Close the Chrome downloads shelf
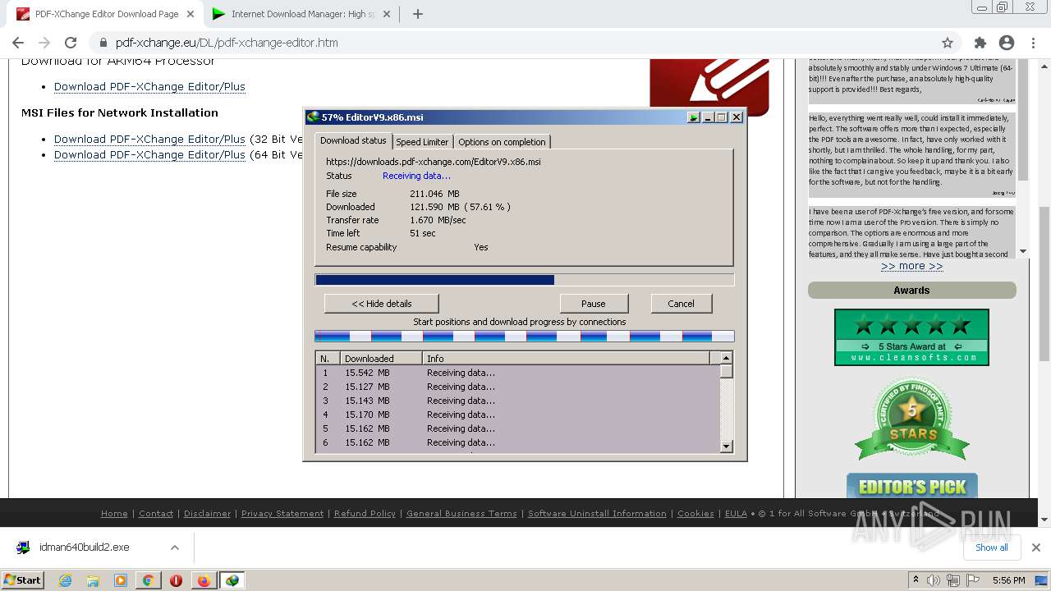1051x591 pixels. (x=1036, y=547)
